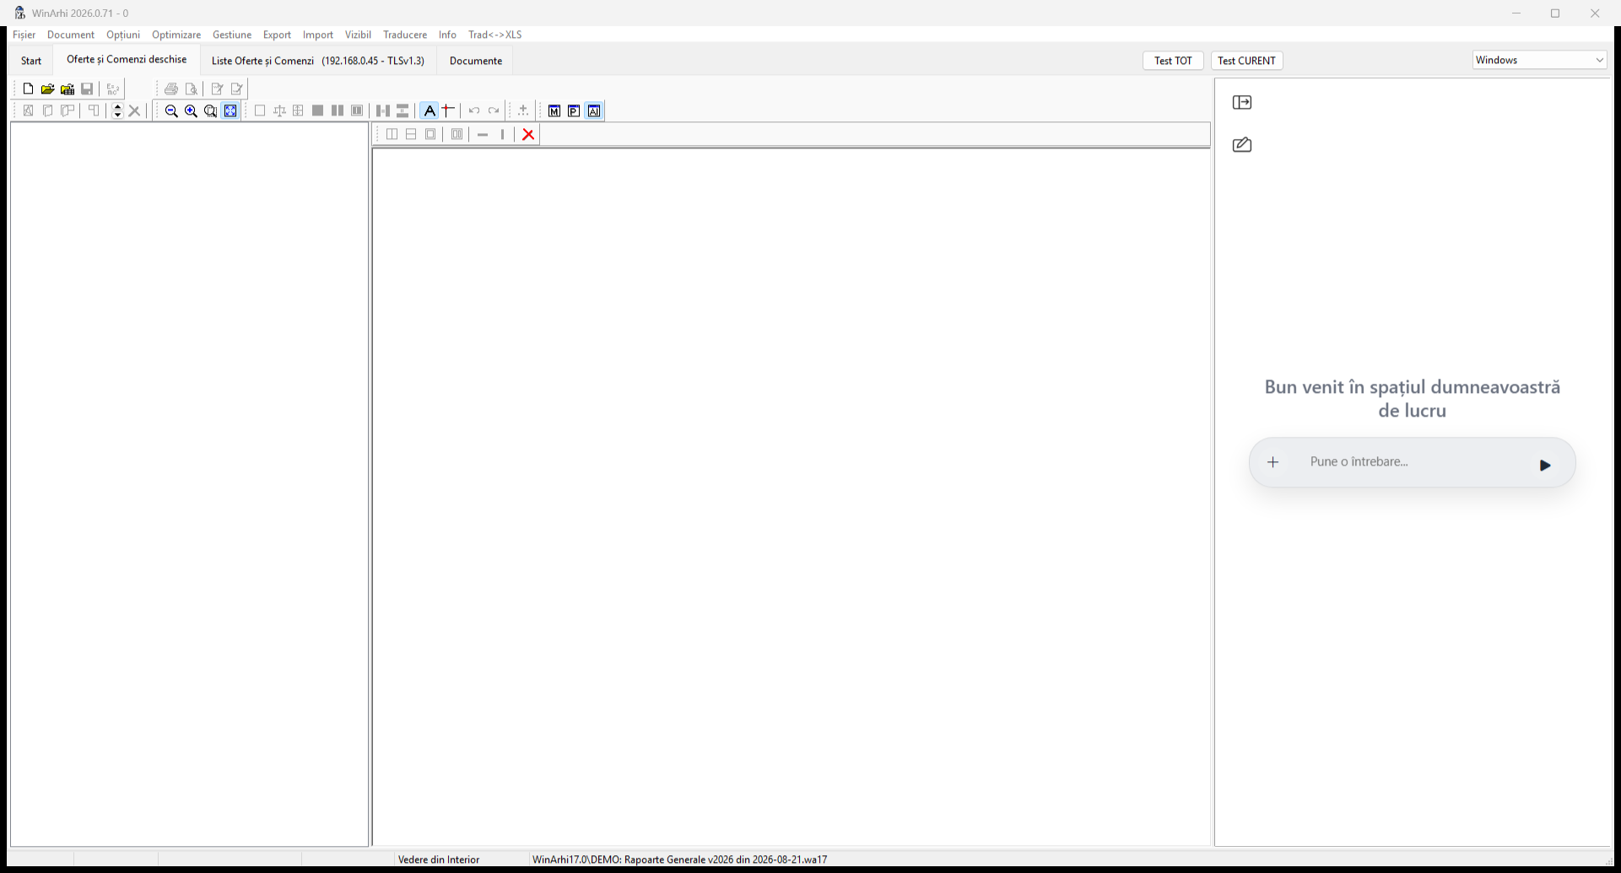Open the Export menu
This screenshot has width=1621, height=873.
pyautogui.click(x=277, y=35)
